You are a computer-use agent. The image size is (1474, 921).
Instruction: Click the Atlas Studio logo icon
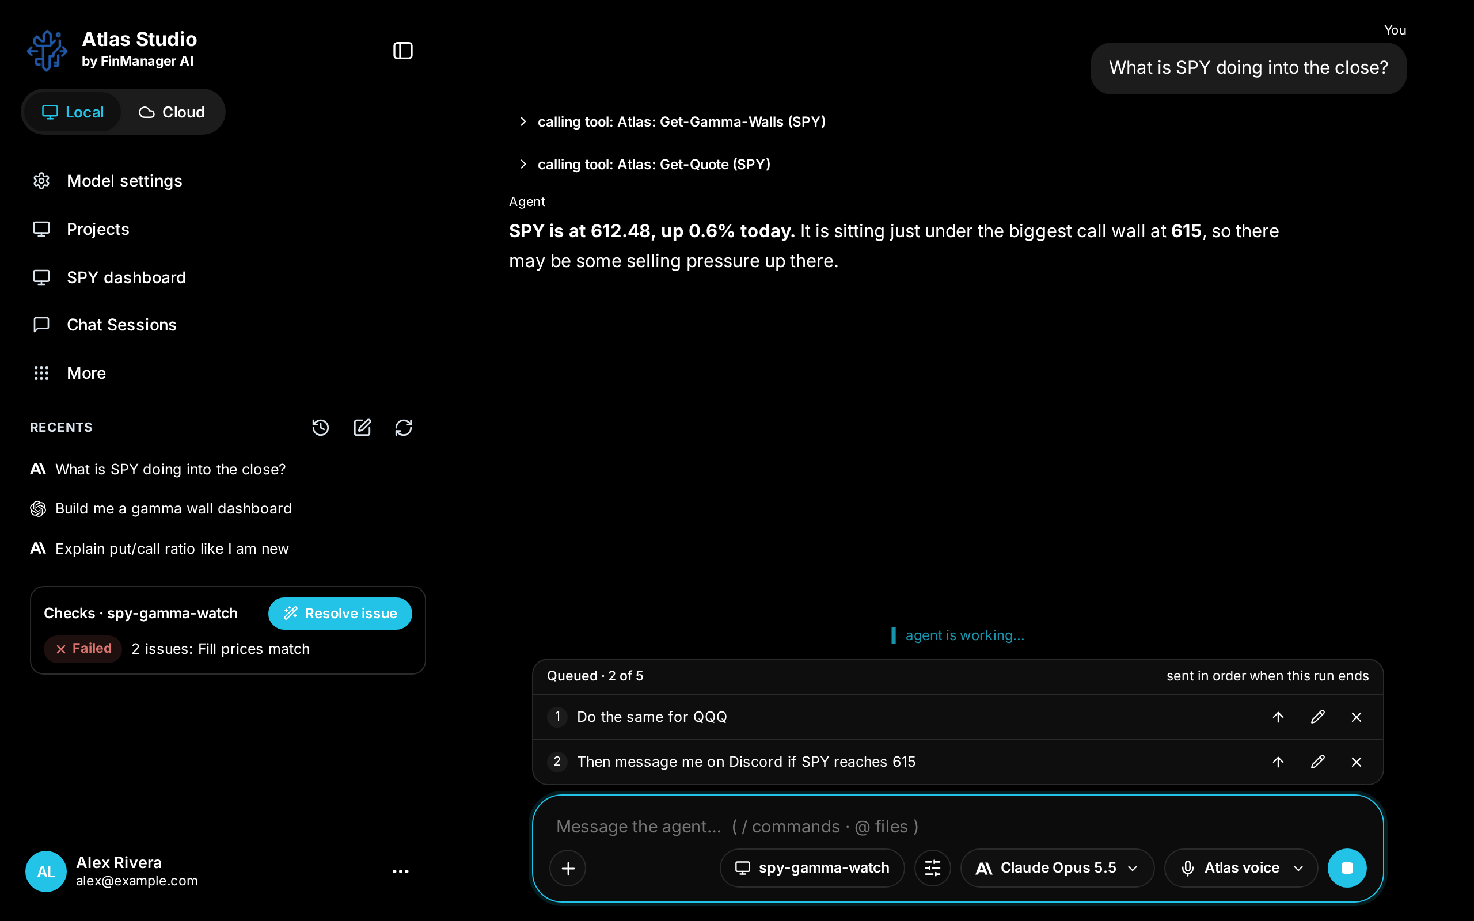point(47,51)
